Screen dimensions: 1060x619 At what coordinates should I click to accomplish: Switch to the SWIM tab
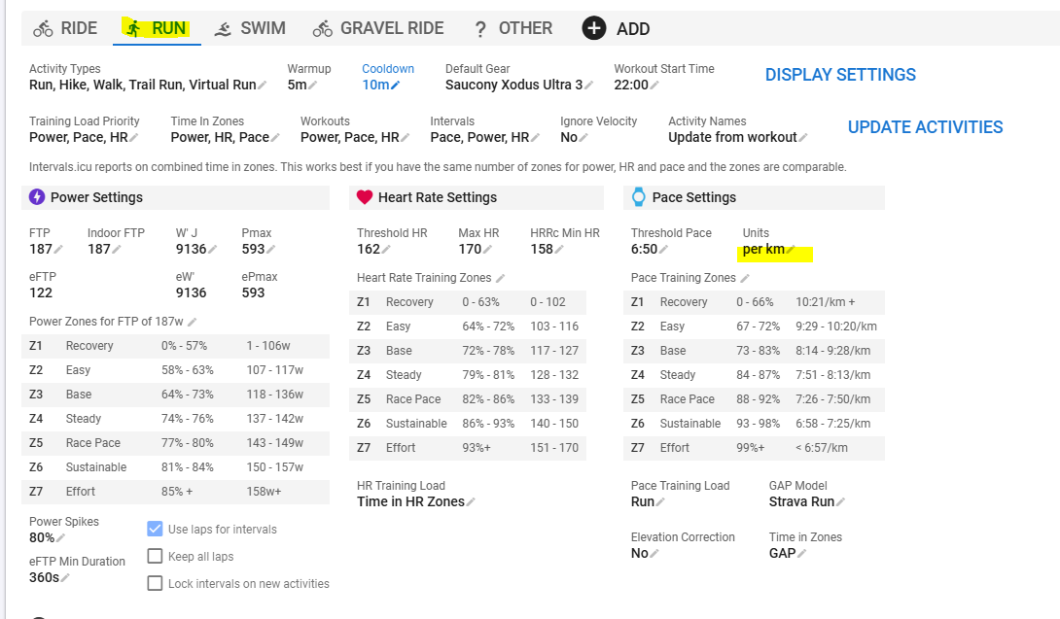click(250, 28)
